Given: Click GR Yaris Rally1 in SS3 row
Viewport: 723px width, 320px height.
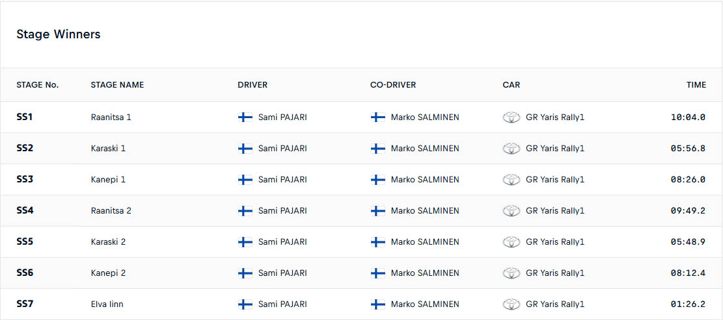Looking at the screenshot, I should tap(555, 180).
